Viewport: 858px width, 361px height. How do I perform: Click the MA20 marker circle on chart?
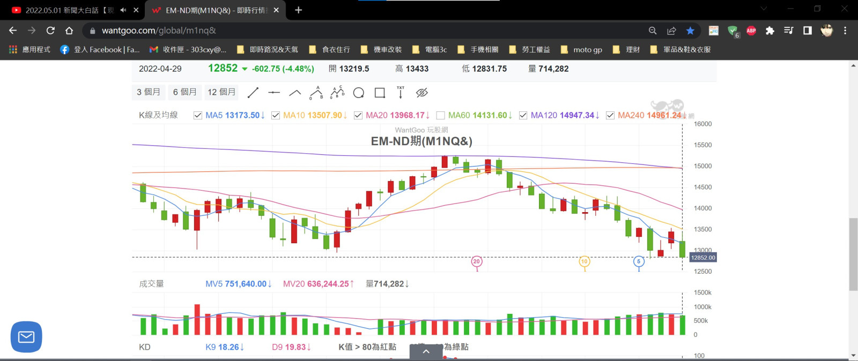477,261
